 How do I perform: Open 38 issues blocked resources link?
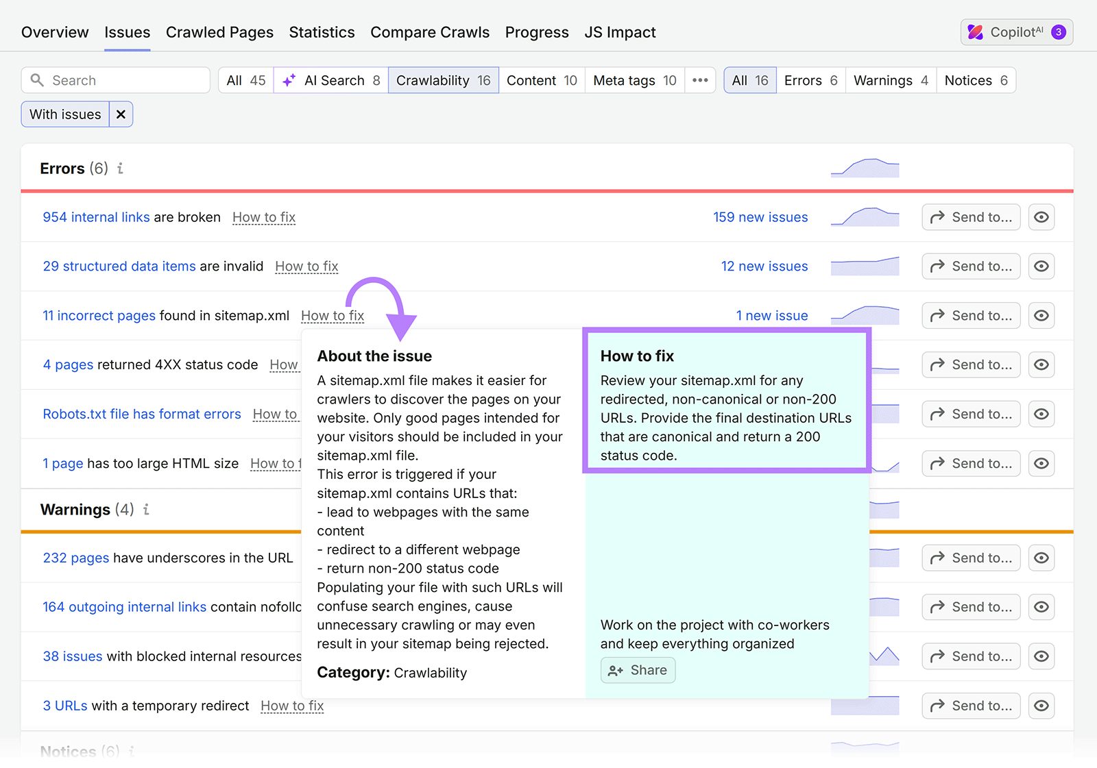(x=73, y=657)
